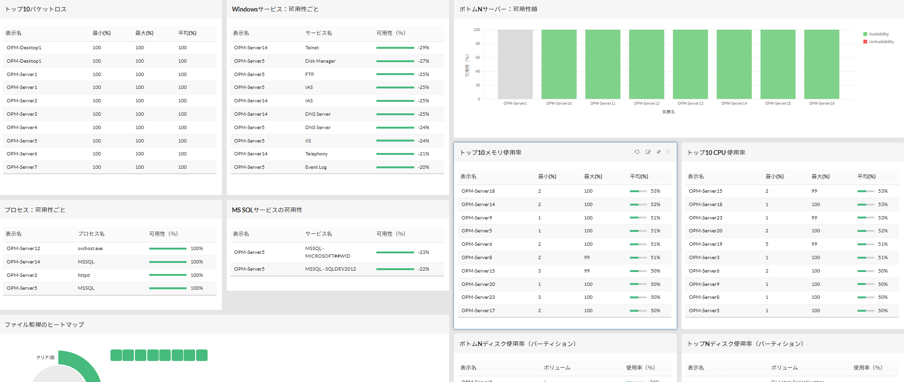Edit the トップ10メモリ使用率 widget
Screen dimensions: 904x382
(648, 152)
